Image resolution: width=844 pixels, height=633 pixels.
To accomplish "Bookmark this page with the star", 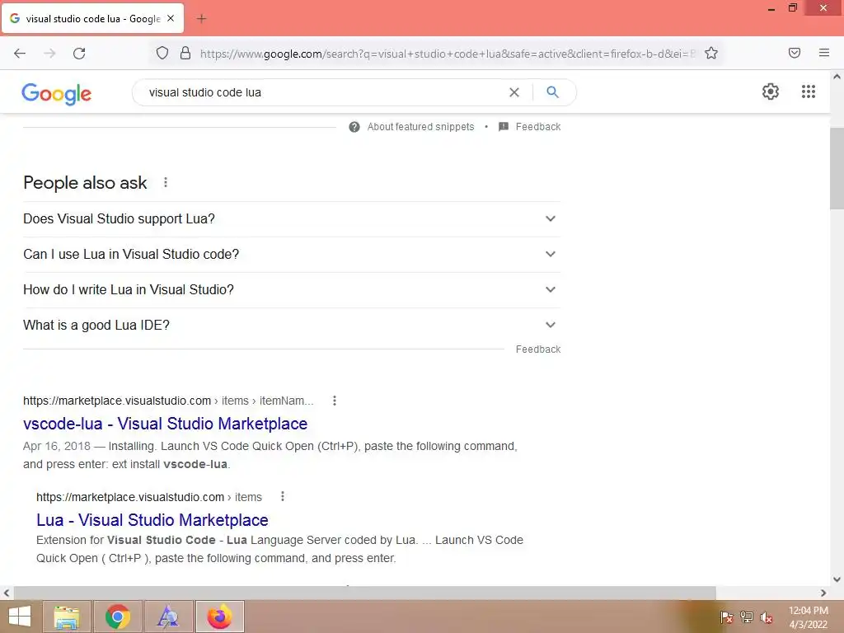I will coord(711,54).
